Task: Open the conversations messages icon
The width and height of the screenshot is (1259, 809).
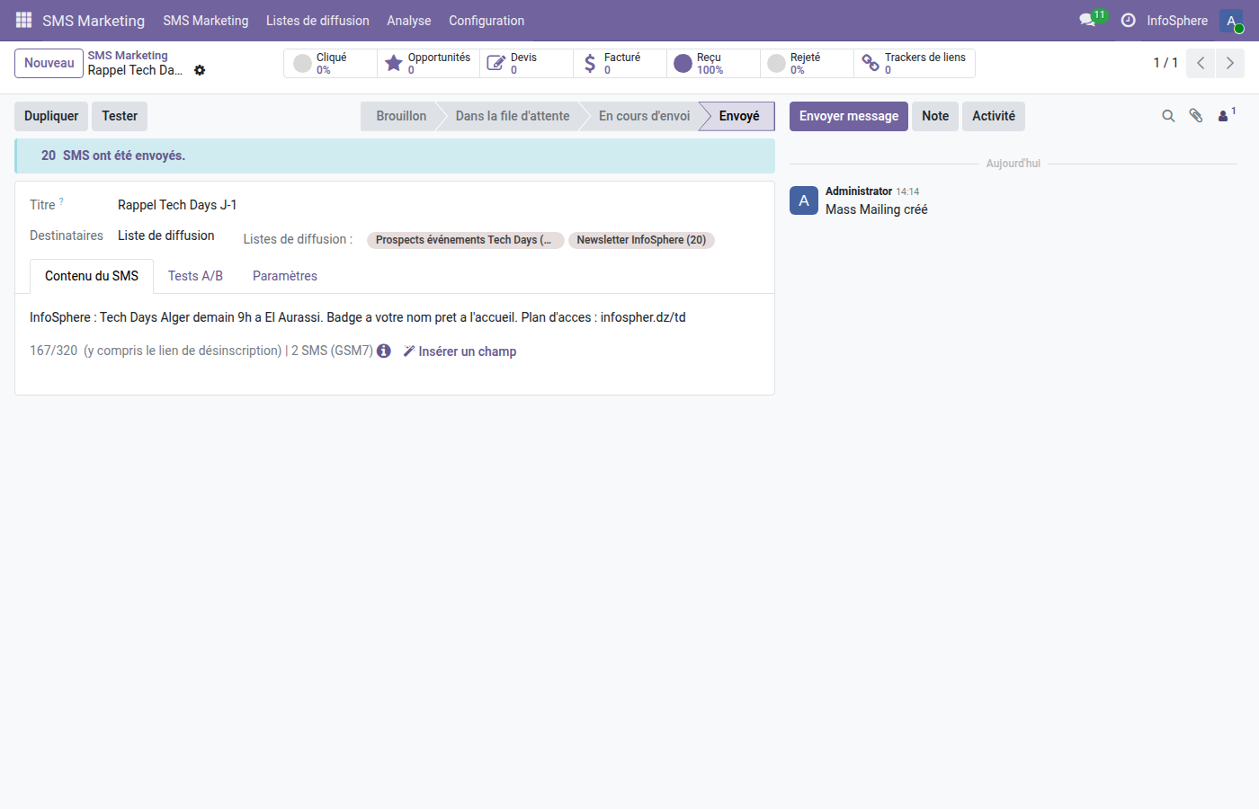Action: click(x=1087, y=20)
